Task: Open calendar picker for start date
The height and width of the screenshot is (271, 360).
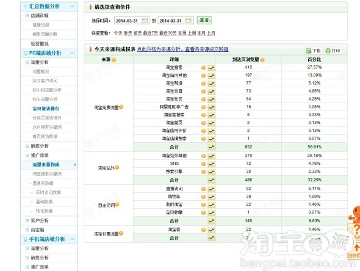Action: [x=145, y=20]
